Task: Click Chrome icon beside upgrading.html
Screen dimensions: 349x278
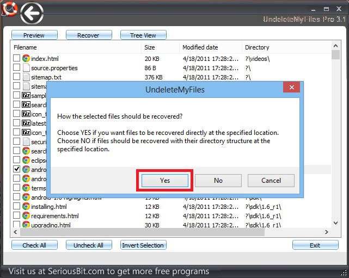Action: tap(26, 224)
